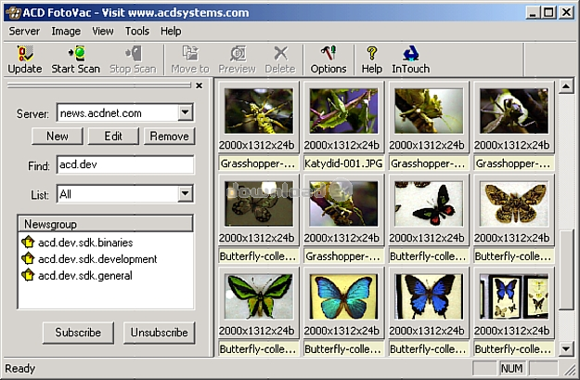Maximize the ACD FotoVac window
This screenshot has width=580, height=380.
[549, 13]
